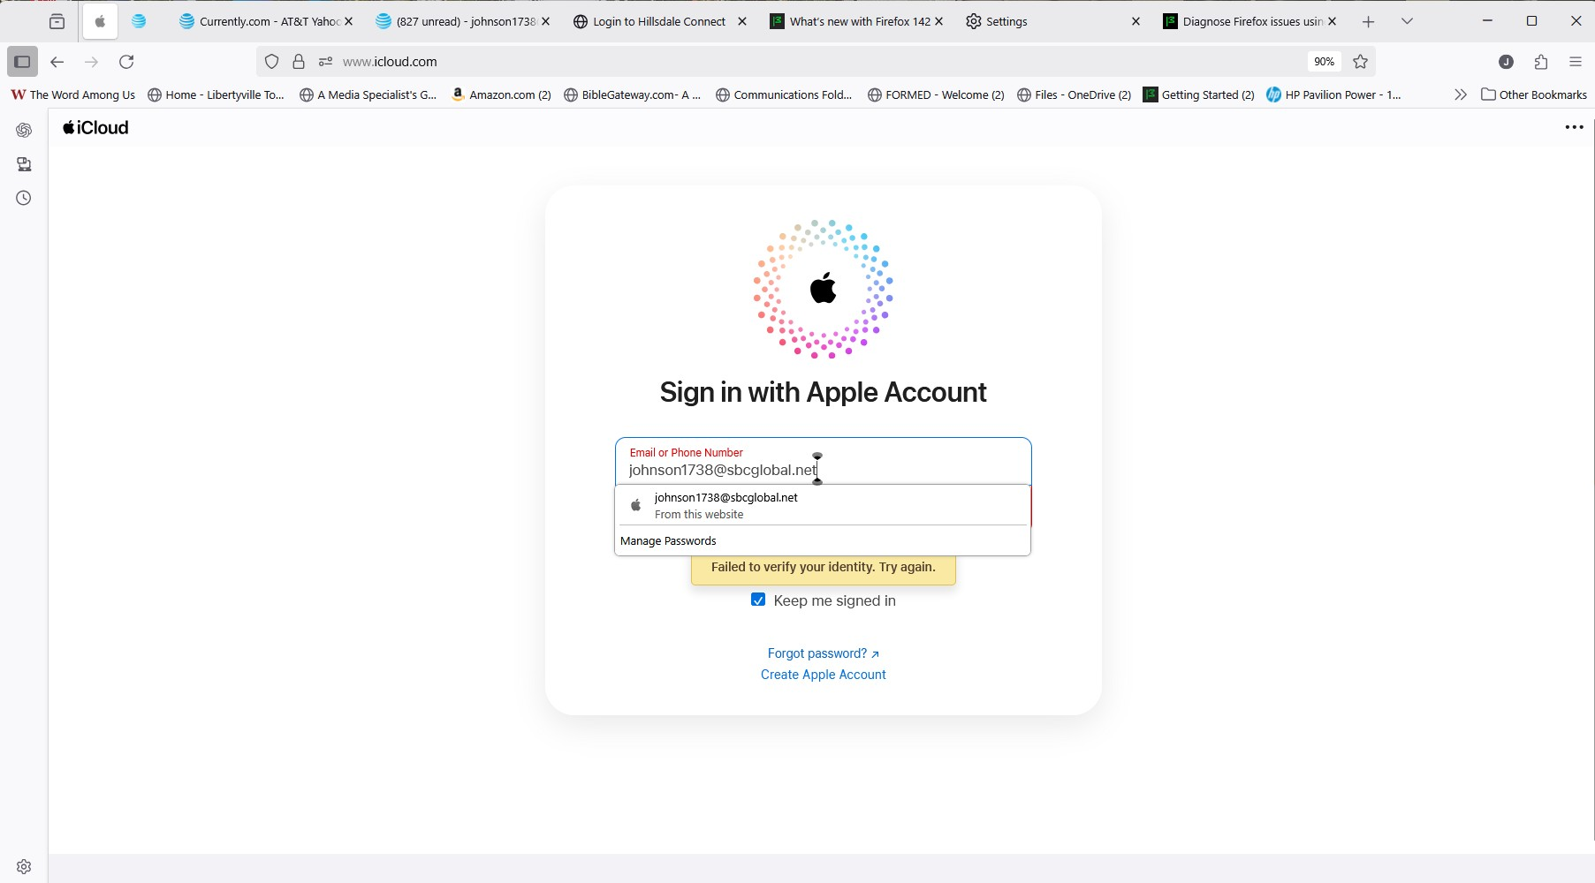The width and height of the screenshot is (1595, 883).
Task: Click the Create Apple Account link
Action: [x=823, y=675]
